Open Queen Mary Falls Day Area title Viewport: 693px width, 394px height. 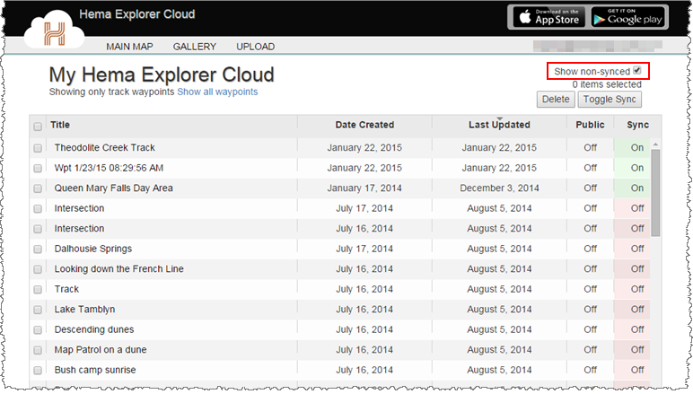(x=114, y=188)
